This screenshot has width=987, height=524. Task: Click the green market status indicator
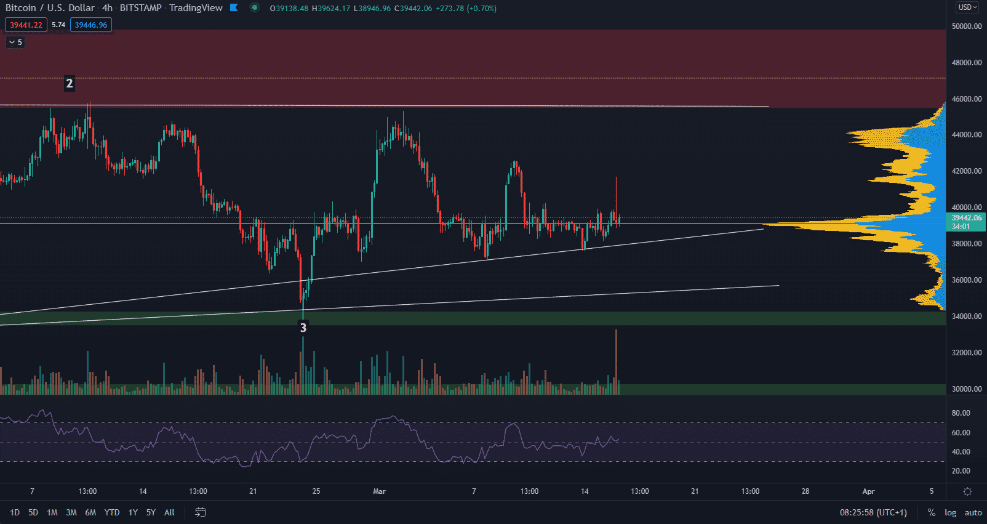[254, 8]
